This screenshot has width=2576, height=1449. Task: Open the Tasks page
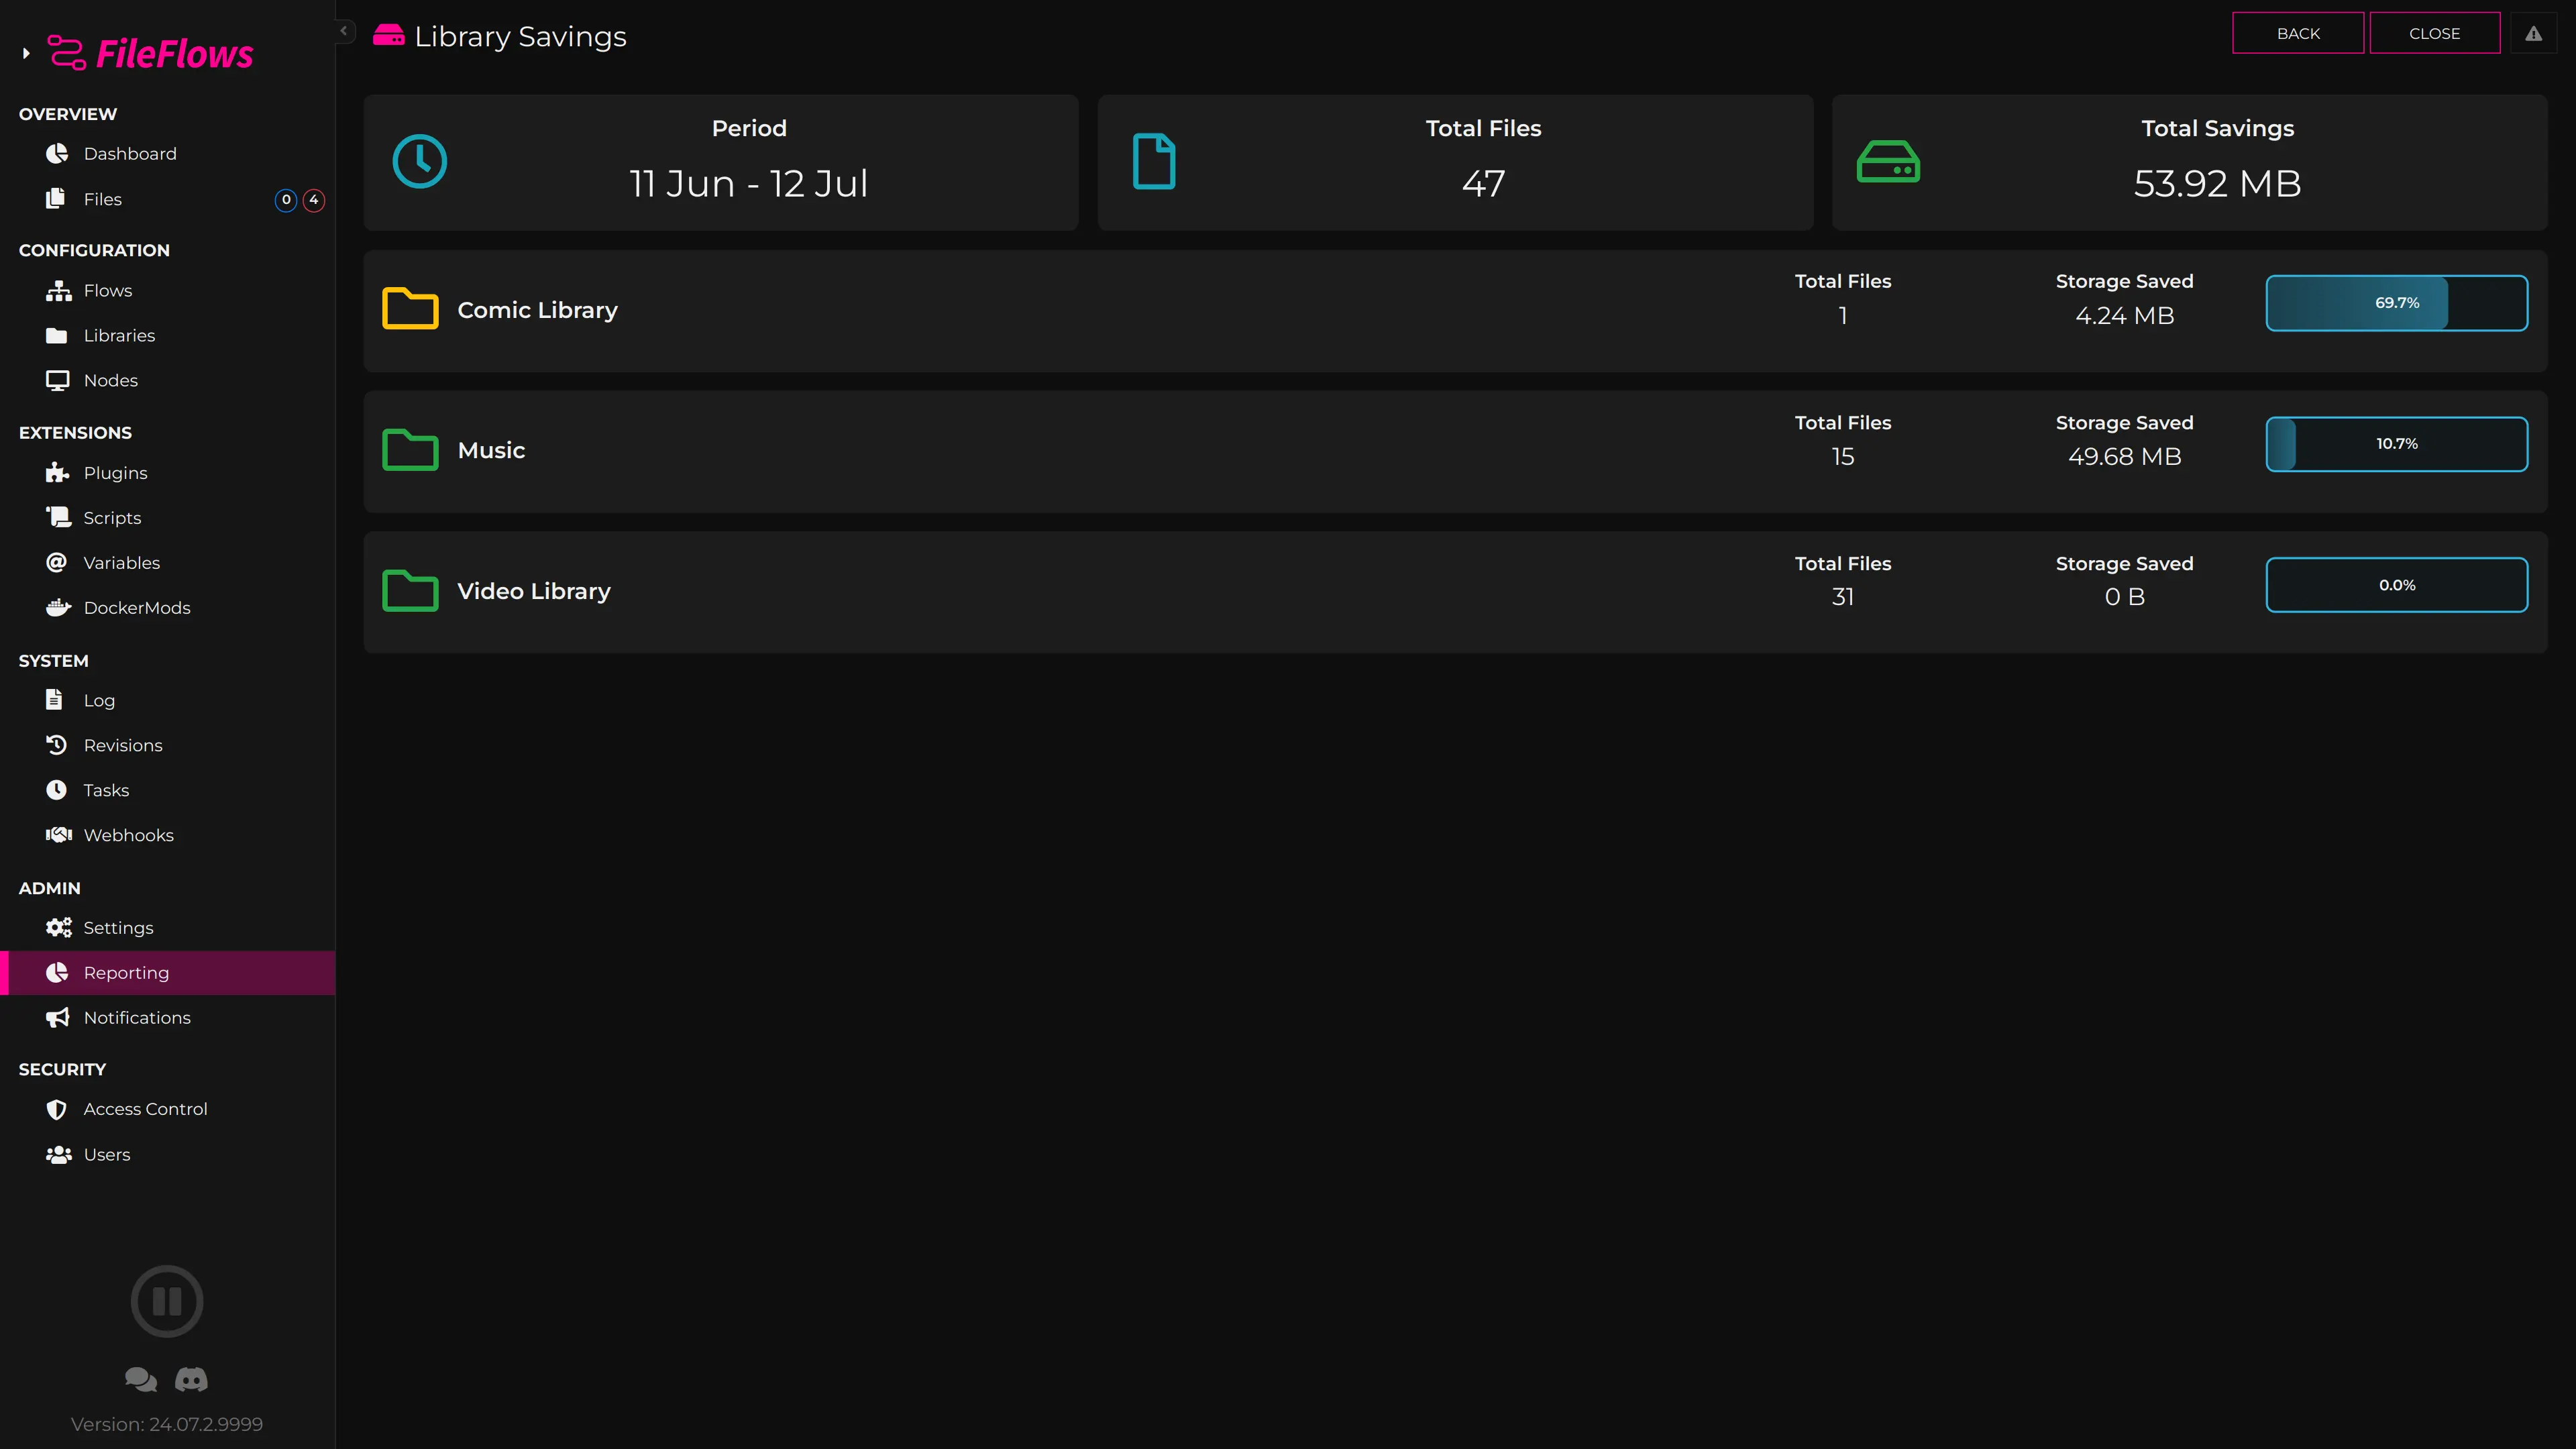[x=167, y=790]
